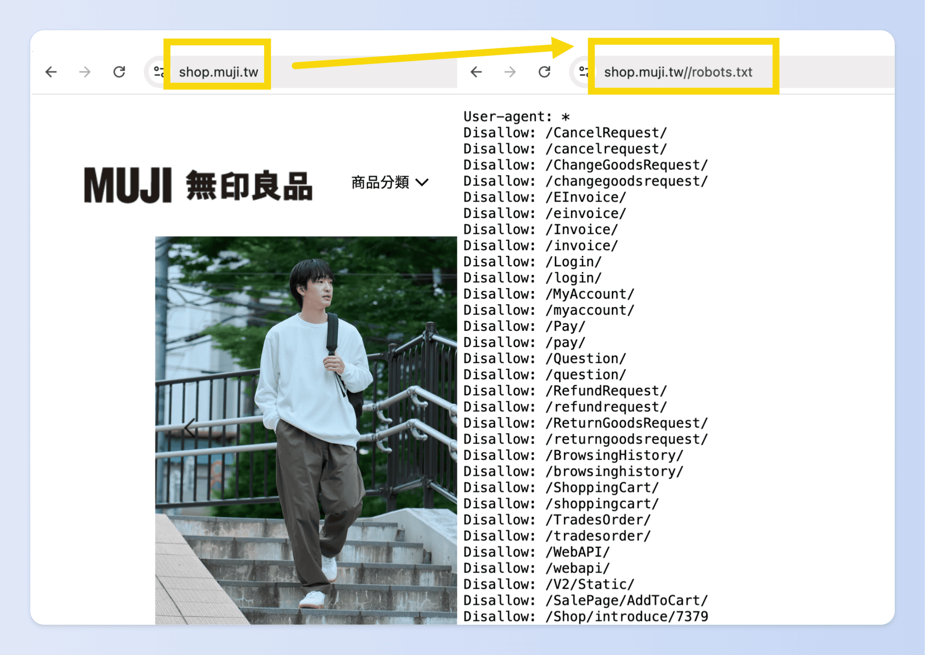Click the forward arrow in the MUJI homepage window
This screenshot has width=925, height=655.
pyautogui.click(x=85, y=72)
